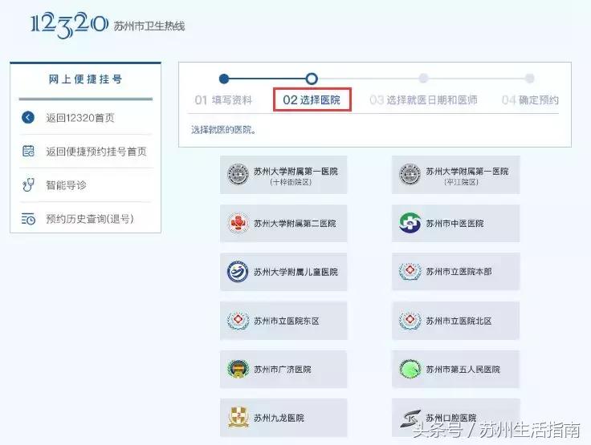Click the back arrow icon beside 返回12320首页

[28, 117]
